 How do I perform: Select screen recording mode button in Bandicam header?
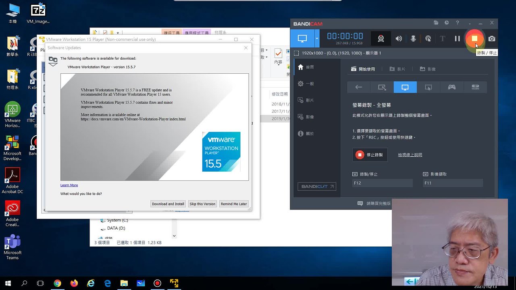click(302, 39)
